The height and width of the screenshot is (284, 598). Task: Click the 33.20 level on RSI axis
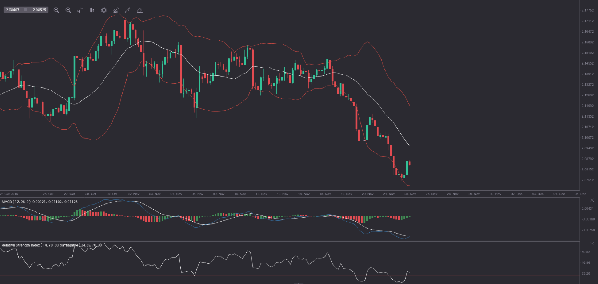click(587, 273)
